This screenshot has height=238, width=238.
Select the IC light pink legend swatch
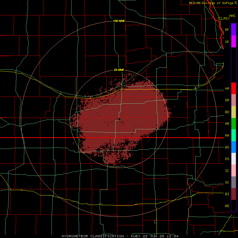(x=234, y=171)
